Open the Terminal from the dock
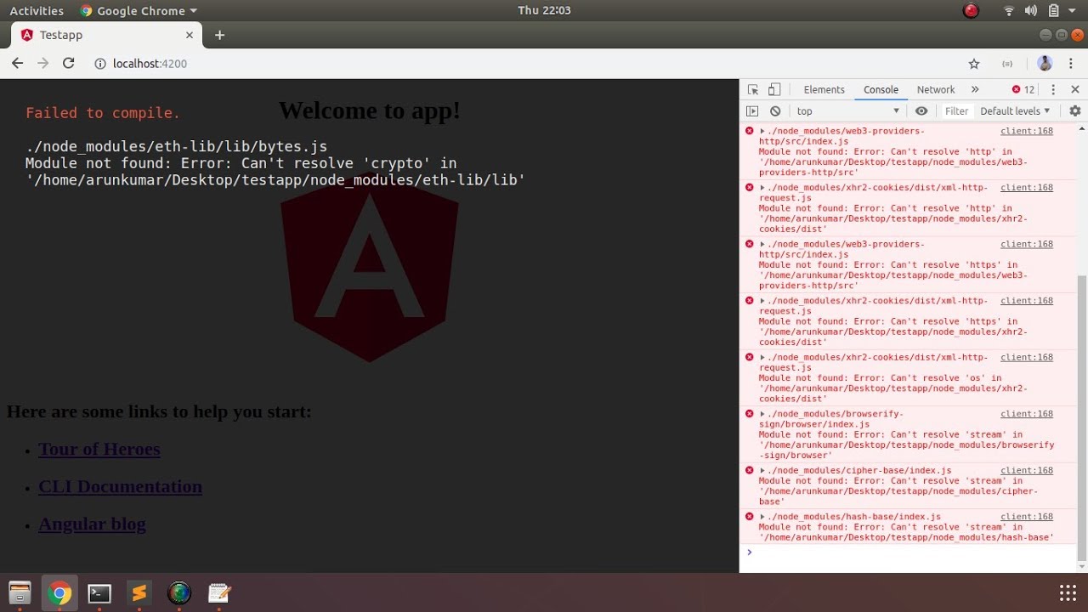This screenshot has width=1088, height=612. point(99,592)
